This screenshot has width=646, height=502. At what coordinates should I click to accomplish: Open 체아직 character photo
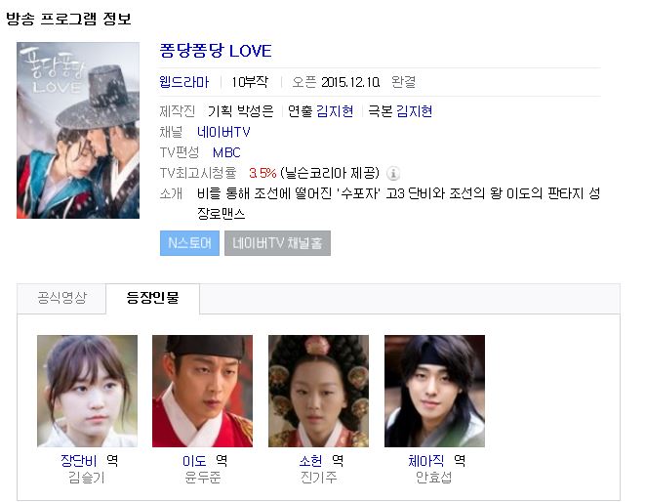pos(434,391)
